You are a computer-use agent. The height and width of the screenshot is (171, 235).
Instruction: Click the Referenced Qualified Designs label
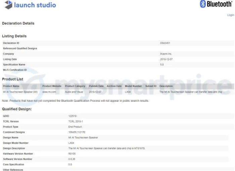click(x=20, y=49)
